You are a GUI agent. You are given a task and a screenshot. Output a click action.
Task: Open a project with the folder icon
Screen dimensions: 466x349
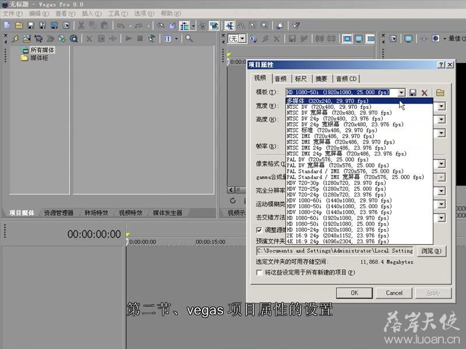(19, 26)
